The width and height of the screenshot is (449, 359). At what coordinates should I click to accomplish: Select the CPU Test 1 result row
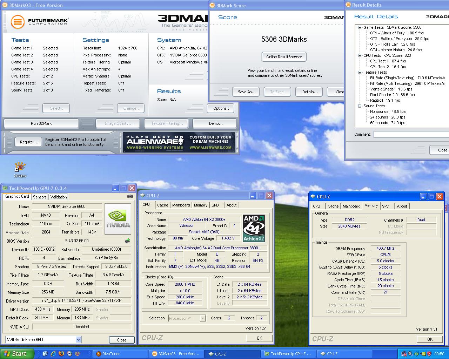pos(388,61)
